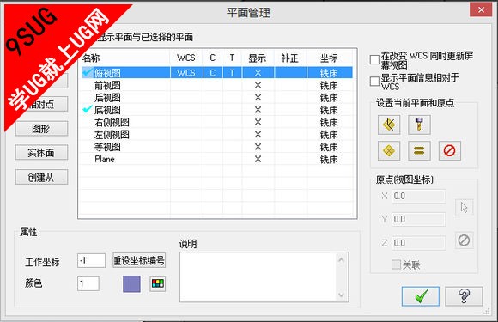Toggle the 关联 checkbox
This screenshot has width=498, height=322.
pyautogui.click(x=396, y=264)
